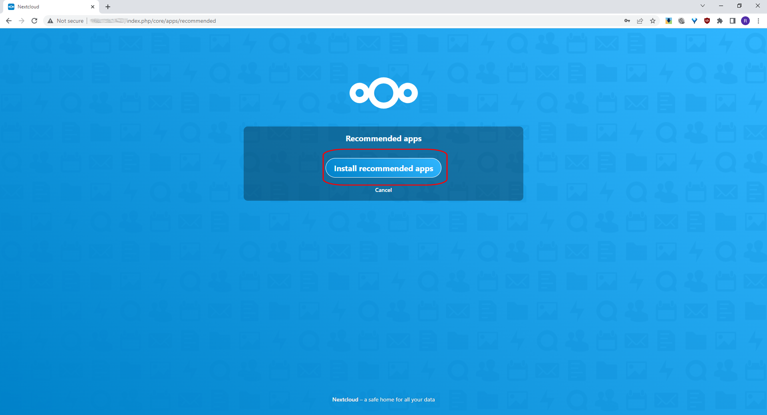Click the new tab plus button
The width and height of the screenshot is (767, 415).
tap(107, 6)
